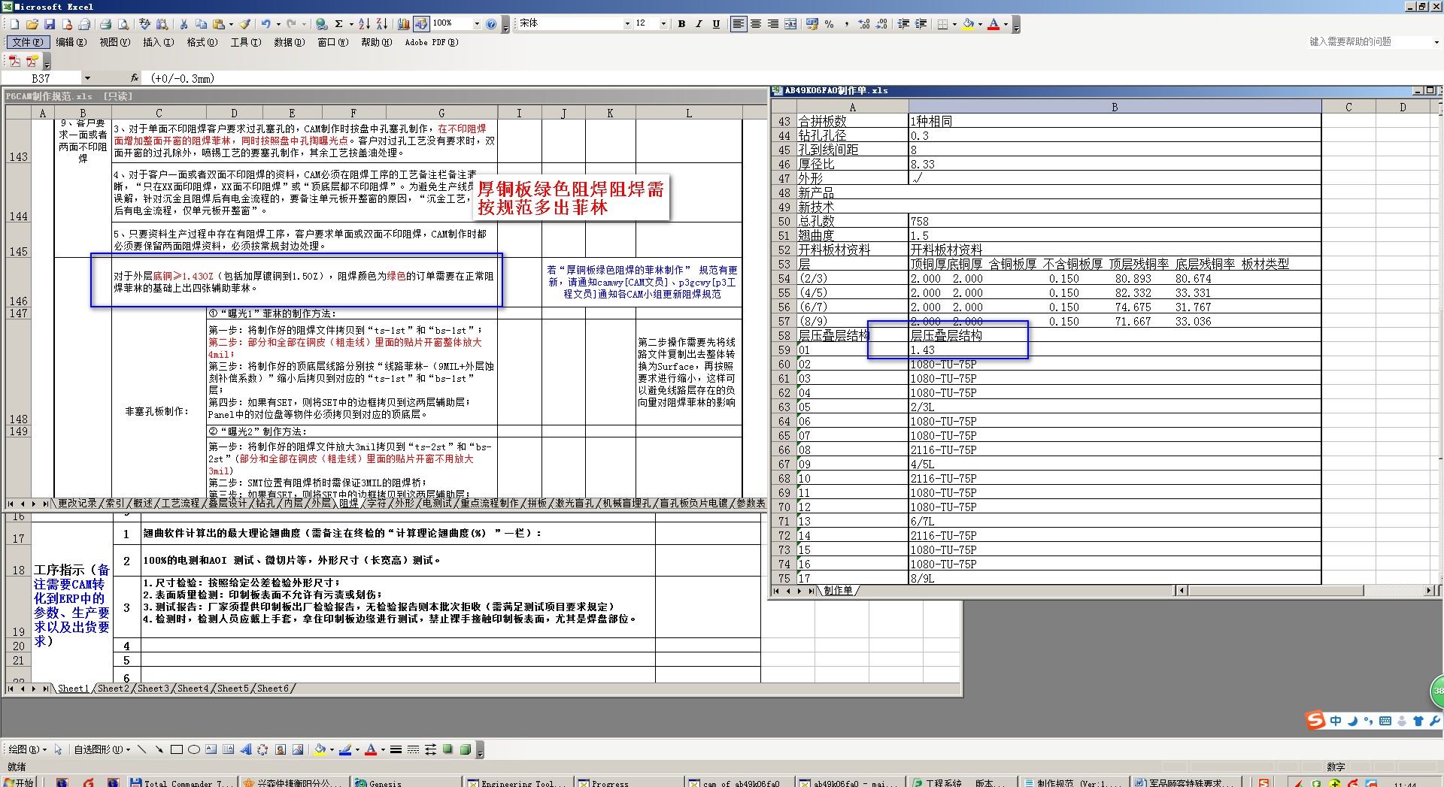Image resolution: width=1444 pixels, height=787 pixels.
Task: Toggle align right
Action: tap(773, 24)
